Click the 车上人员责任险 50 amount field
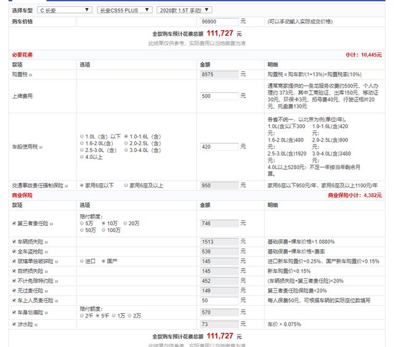Viewport: 394px width, 347px height. coord(219,300)
